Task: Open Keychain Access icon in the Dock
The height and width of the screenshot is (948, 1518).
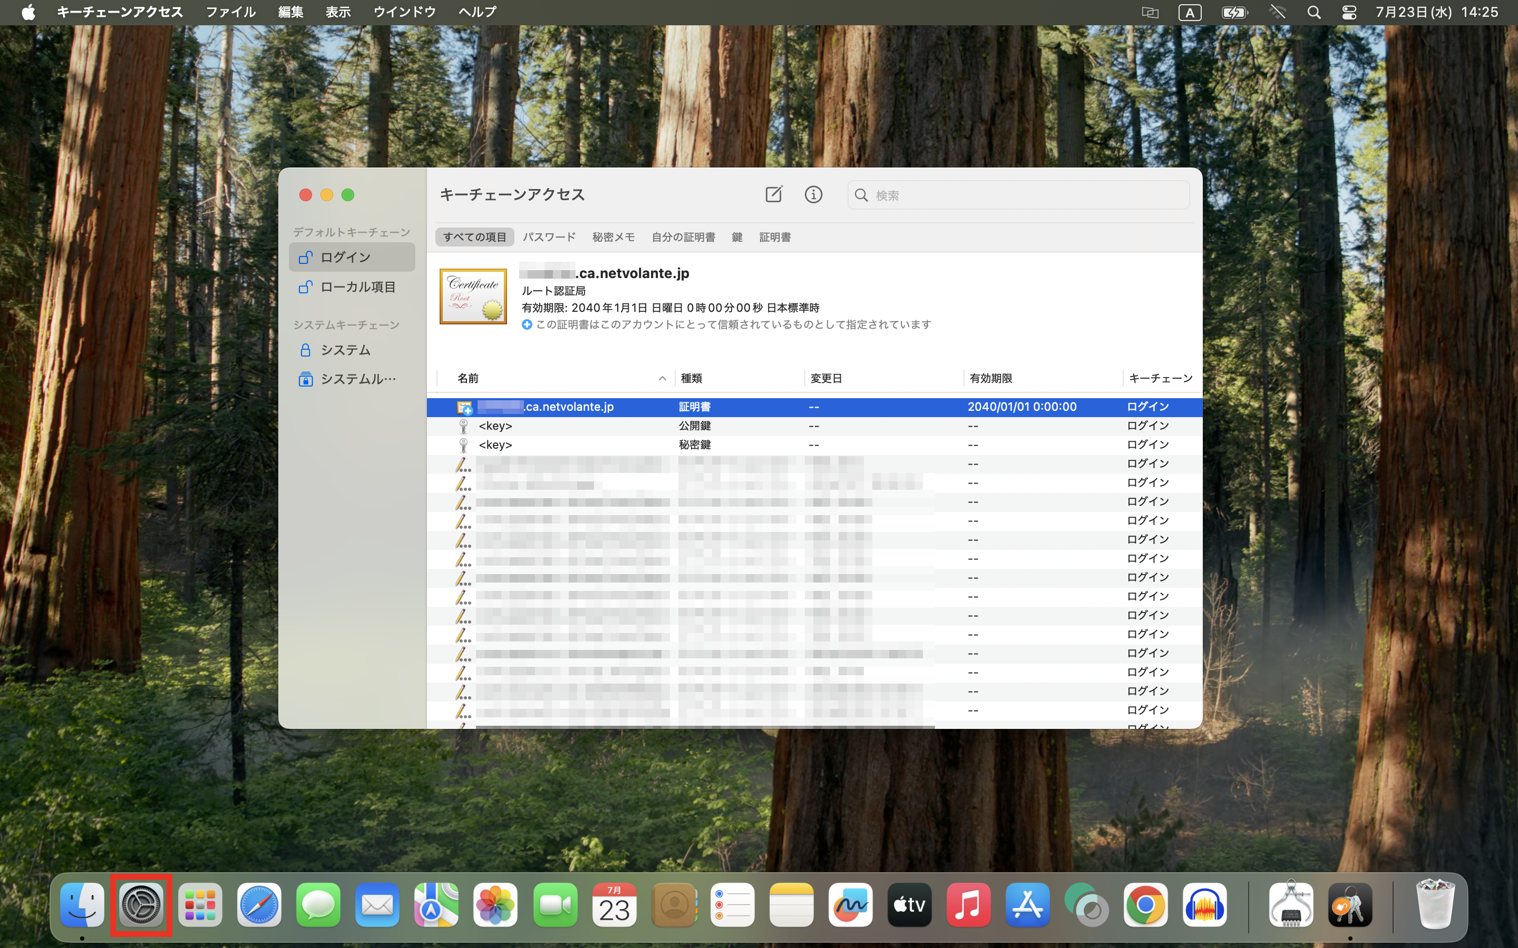Action: click(1350, 905)
